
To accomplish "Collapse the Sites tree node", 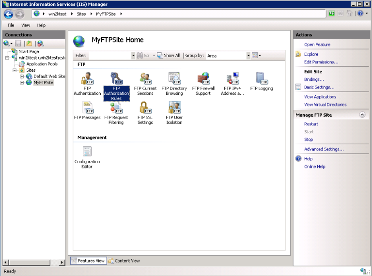I will (15, 70).
